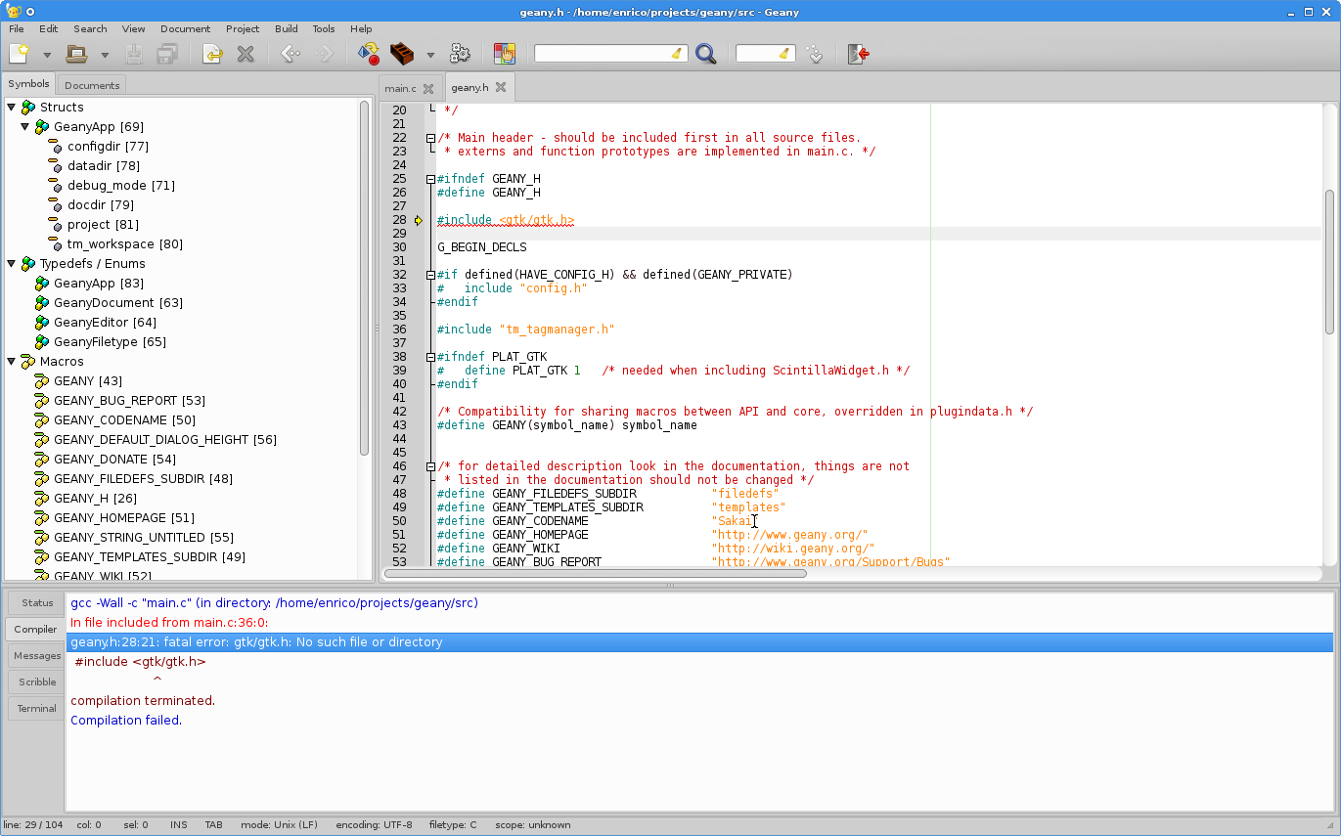Jump to the entered line number
This screenshot has width=1341, height=836.
point(815,54)
